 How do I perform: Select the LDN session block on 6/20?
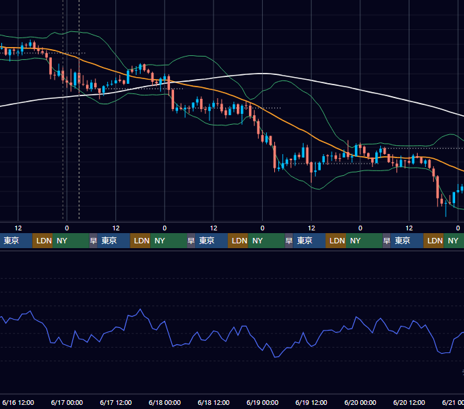433,241
